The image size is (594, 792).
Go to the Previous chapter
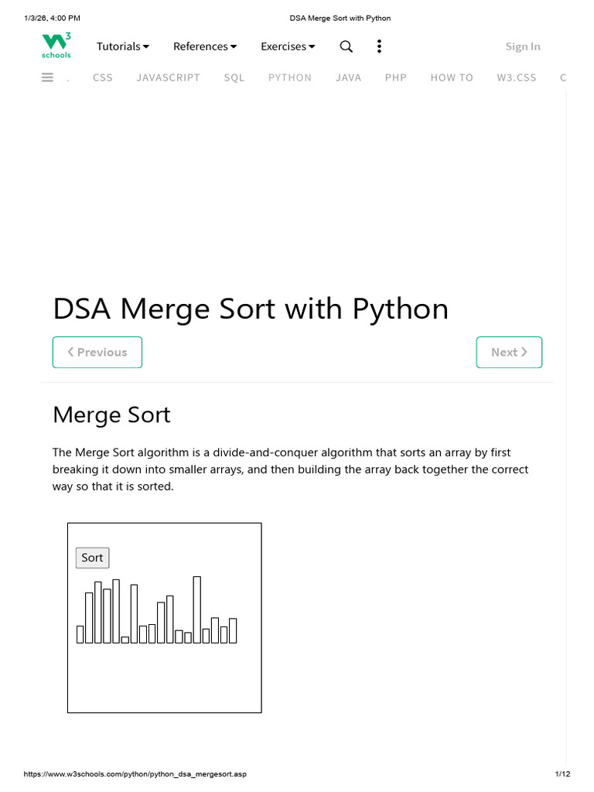pos(97,352)
